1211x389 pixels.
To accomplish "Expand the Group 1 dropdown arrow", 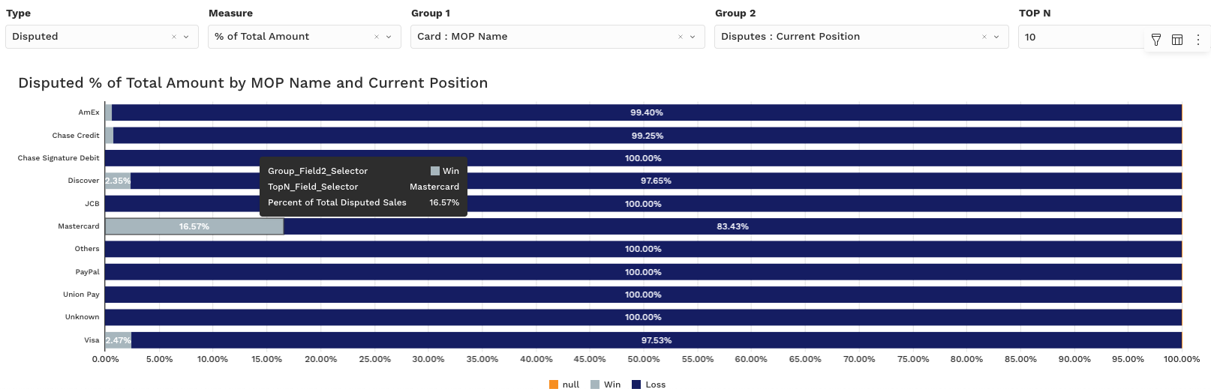I will [693, 37].
